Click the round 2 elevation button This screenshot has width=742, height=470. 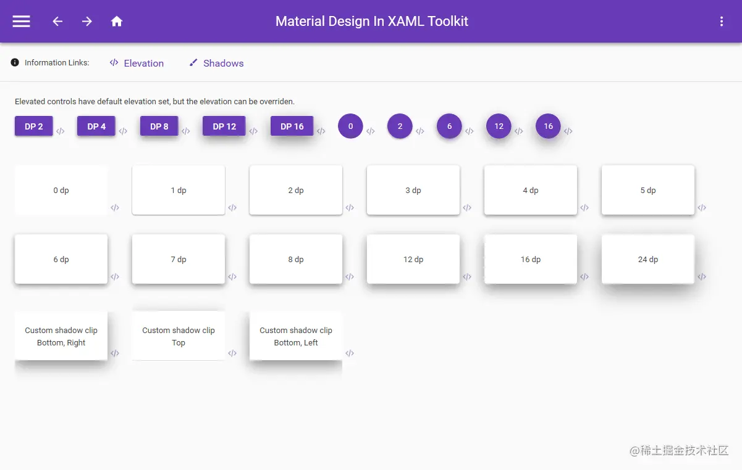[x=400, y=126]
